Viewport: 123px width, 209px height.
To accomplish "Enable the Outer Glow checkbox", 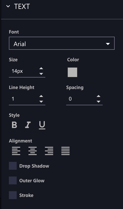I will (x=13, y=180).
